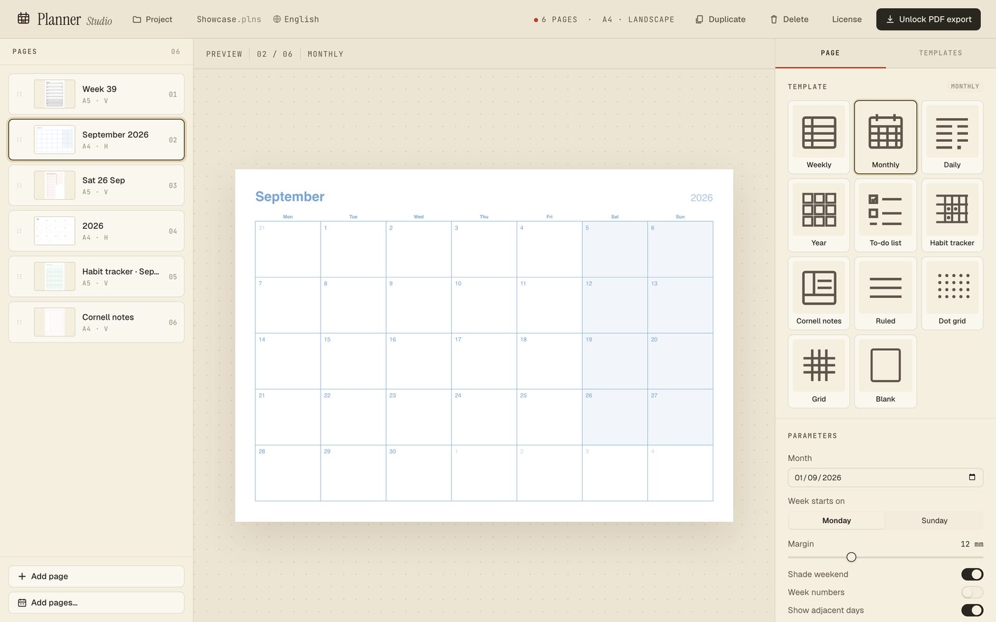Image resolution: width=996 pixels, height=622 pixels.
Task: Click the September heading in preview
Action: pyautogui.click(x=289, y=197)
